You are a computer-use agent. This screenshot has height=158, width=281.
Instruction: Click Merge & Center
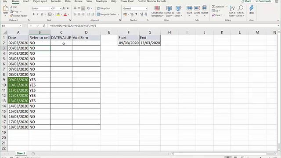106,14
